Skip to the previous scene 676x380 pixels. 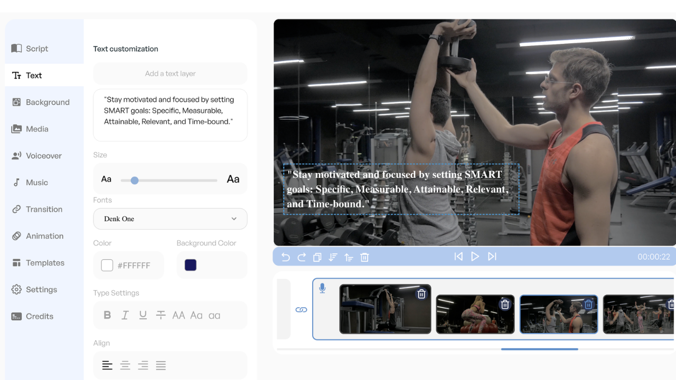pyautogui.click(x=458, y=256)
